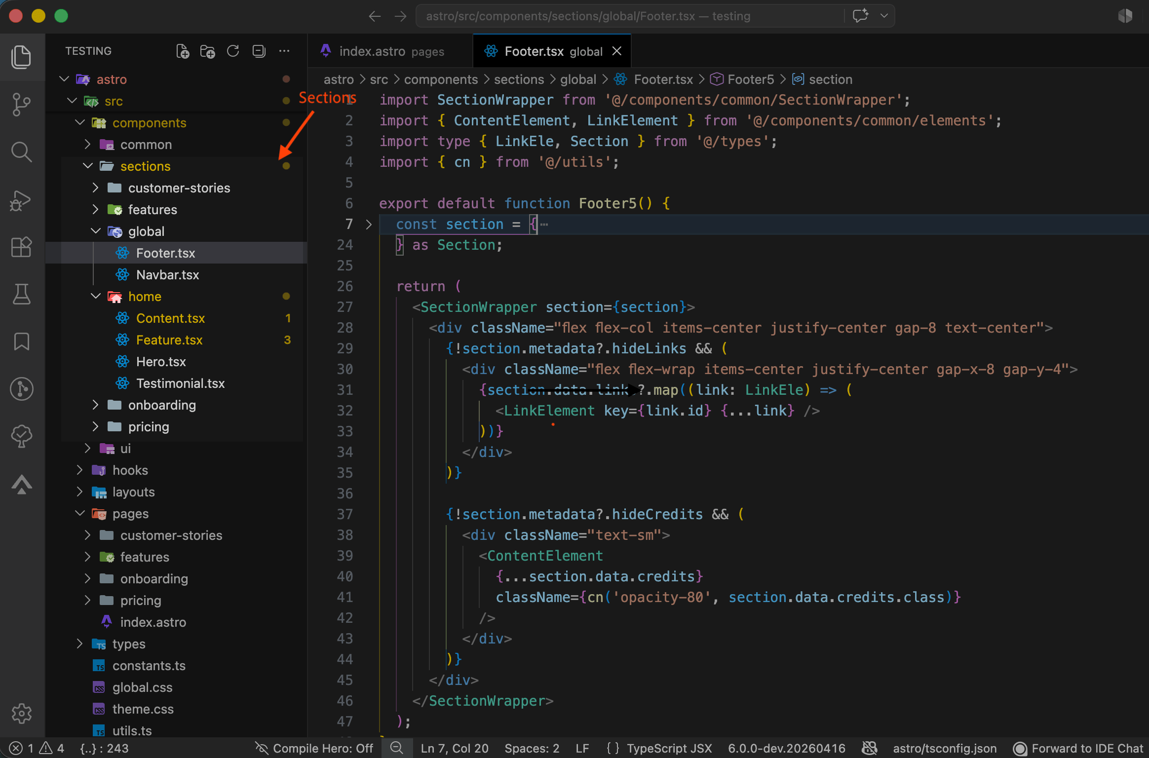The width and height of the screenshot is (1149, 758).
Task: Open the Source Control view
Action: coord(21,104)
